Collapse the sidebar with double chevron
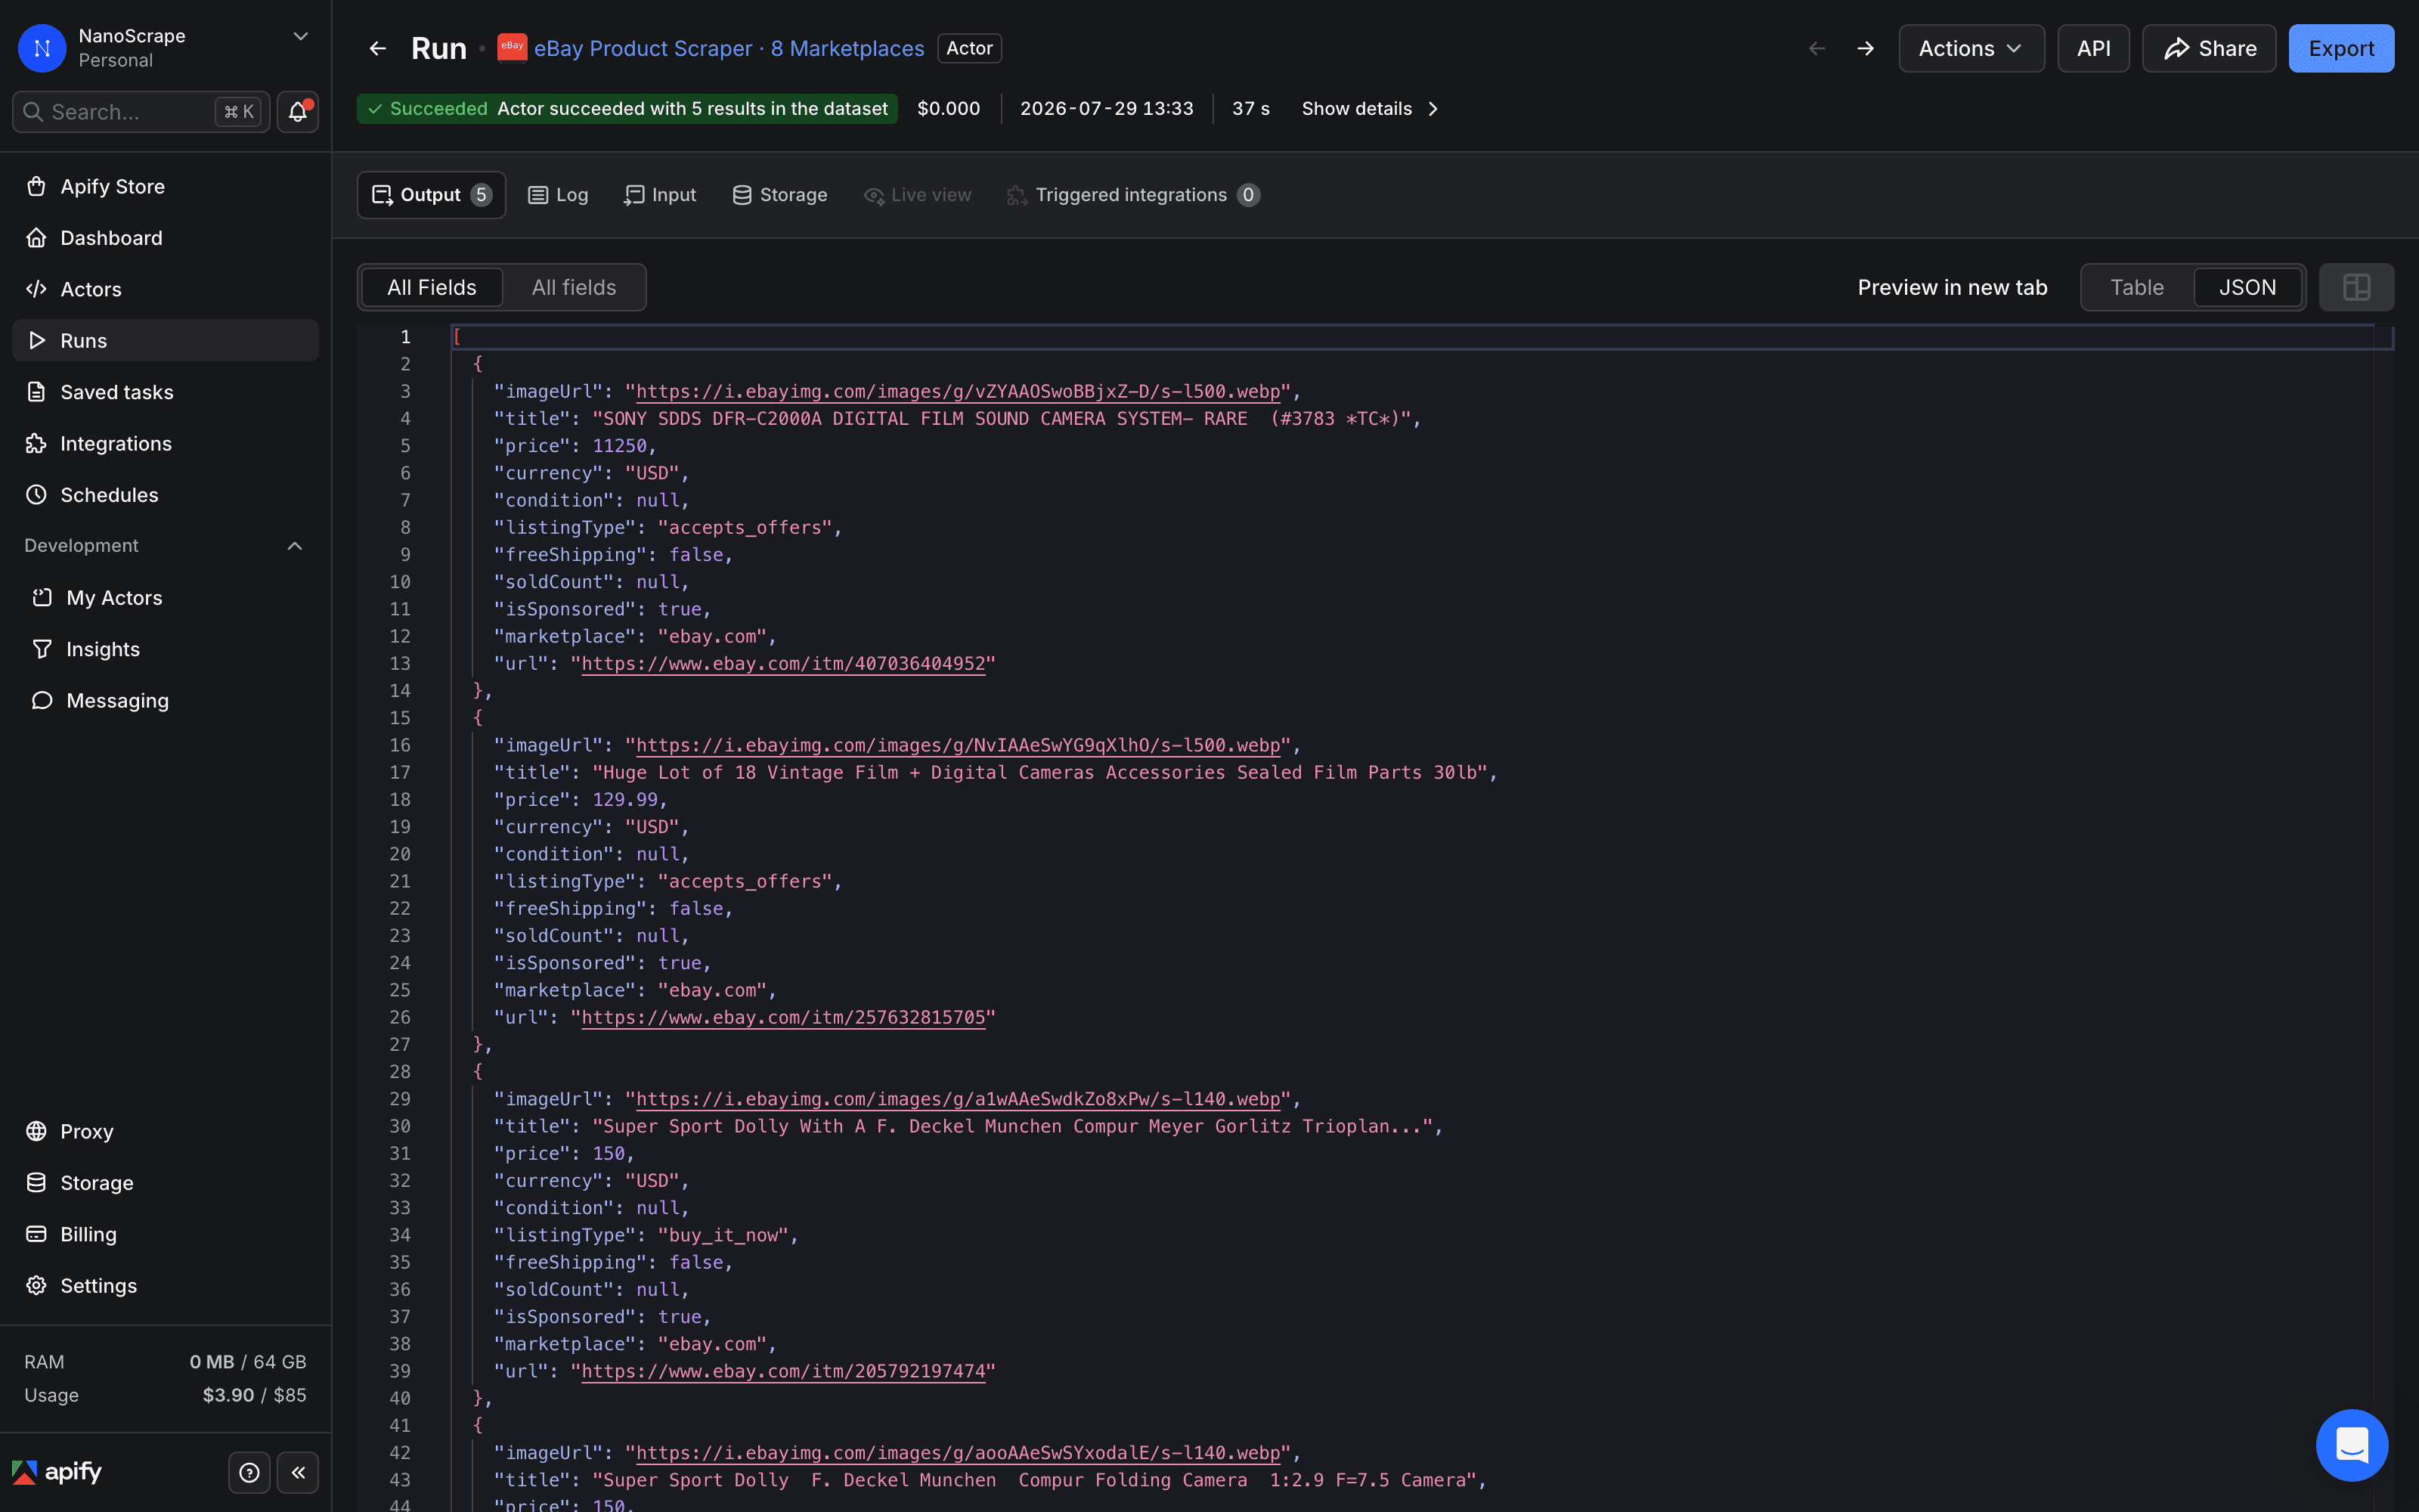This screenshot has height=1512, width=2419. [298, 1472]
